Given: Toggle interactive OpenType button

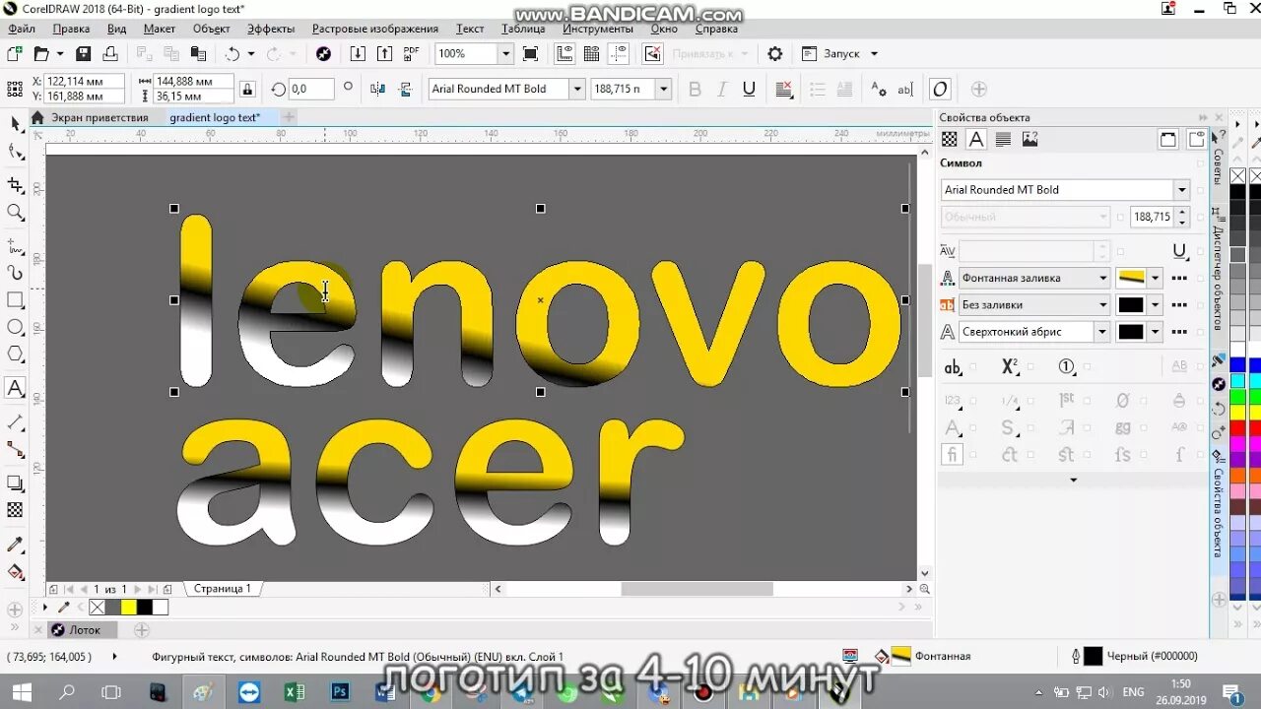Looking at the screenshot, I should click(x=940, y=89).
